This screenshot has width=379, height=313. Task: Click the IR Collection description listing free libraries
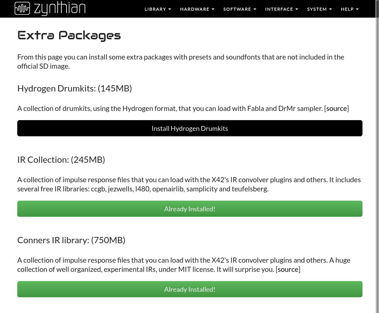tap(189, 184)
